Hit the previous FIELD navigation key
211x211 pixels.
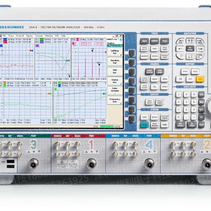(180, 41)
